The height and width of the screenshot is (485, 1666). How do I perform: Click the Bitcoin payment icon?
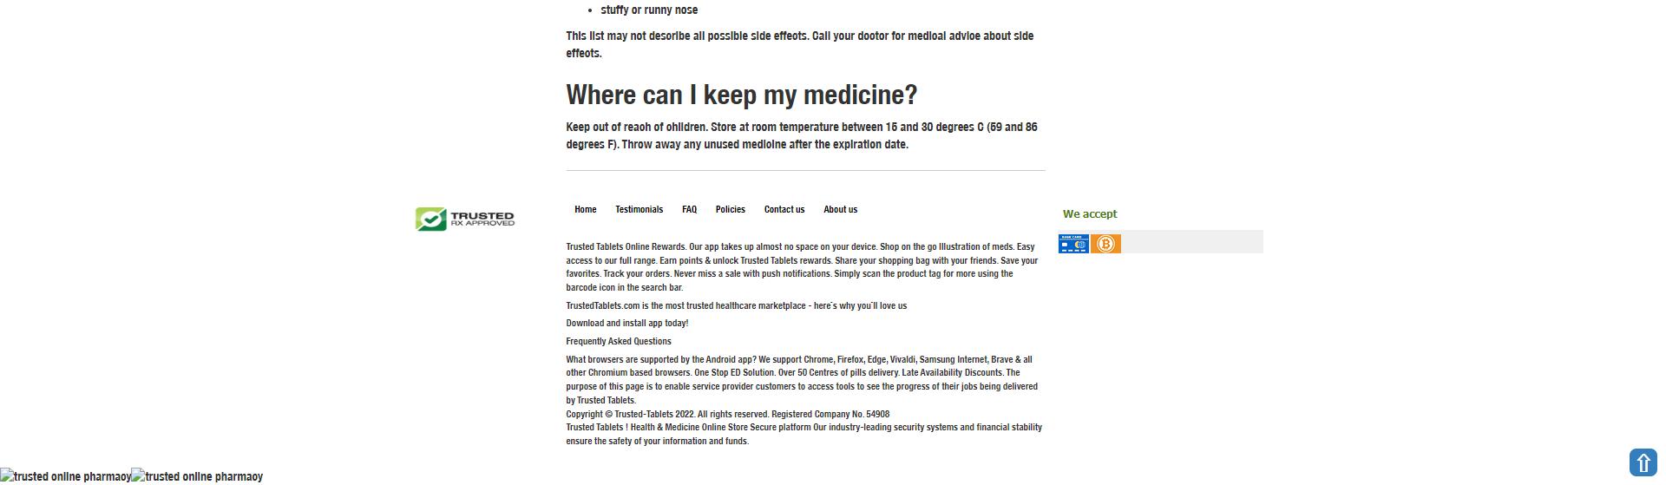pos(1105,244)
